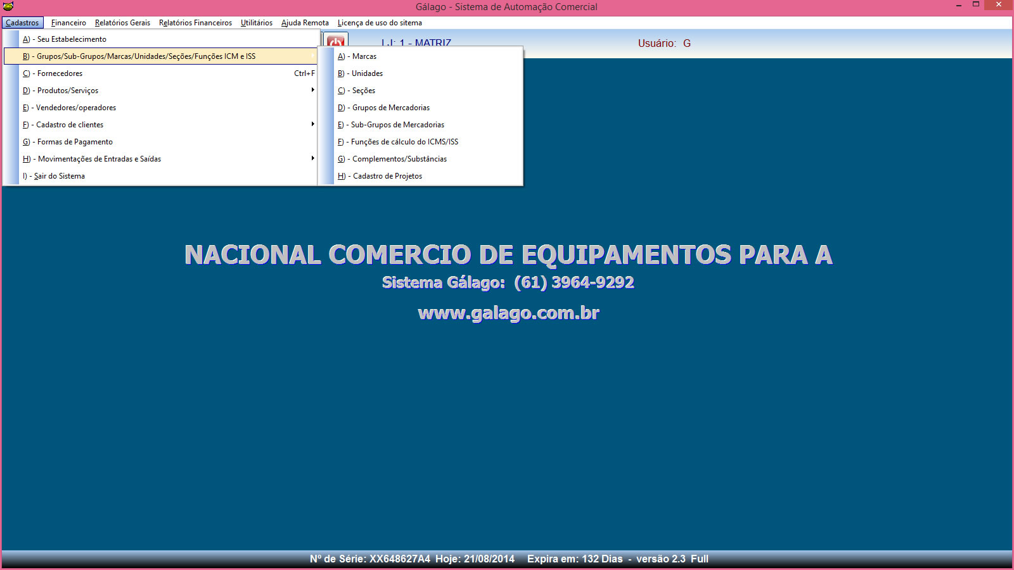The height and width of the screenshot is (570, 1014).
Task: Select Seu Estabelecimento entry
Action: click(161, 39)
